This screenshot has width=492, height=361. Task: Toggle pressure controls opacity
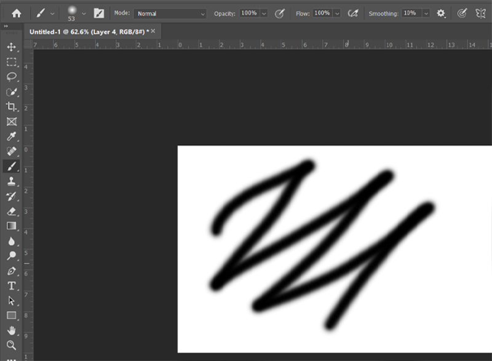click(279, 12)
